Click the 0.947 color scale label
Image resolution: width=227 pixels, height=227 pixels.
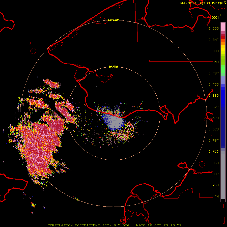click(x=214, y=40)
